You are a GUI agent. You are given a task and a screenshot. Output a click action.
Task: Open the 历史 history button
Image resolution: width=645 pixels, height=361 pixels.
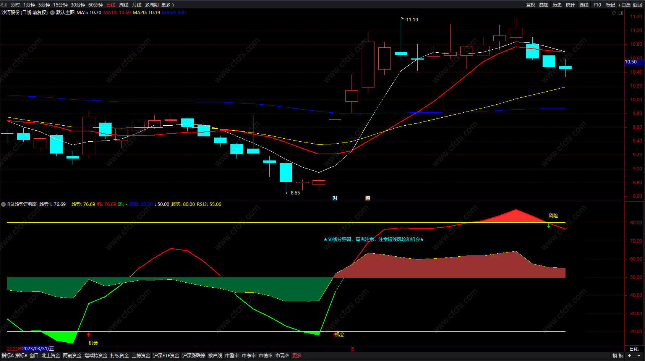point(557,5)
